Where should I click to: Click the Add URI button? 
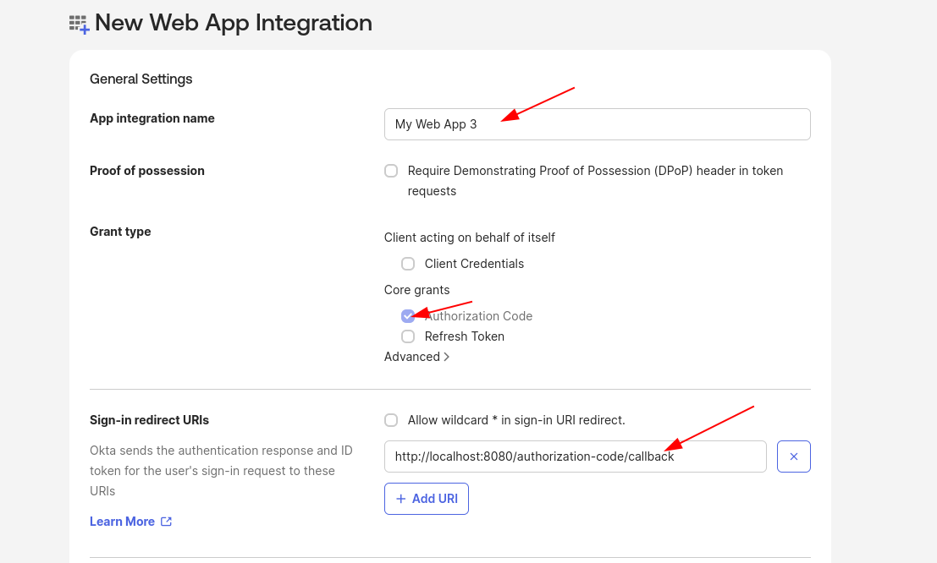427,498
